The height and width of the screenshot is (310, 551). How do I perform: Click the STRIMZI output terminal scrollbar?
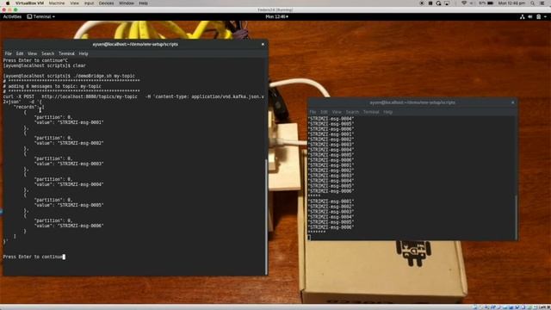[x=517, y=217]
